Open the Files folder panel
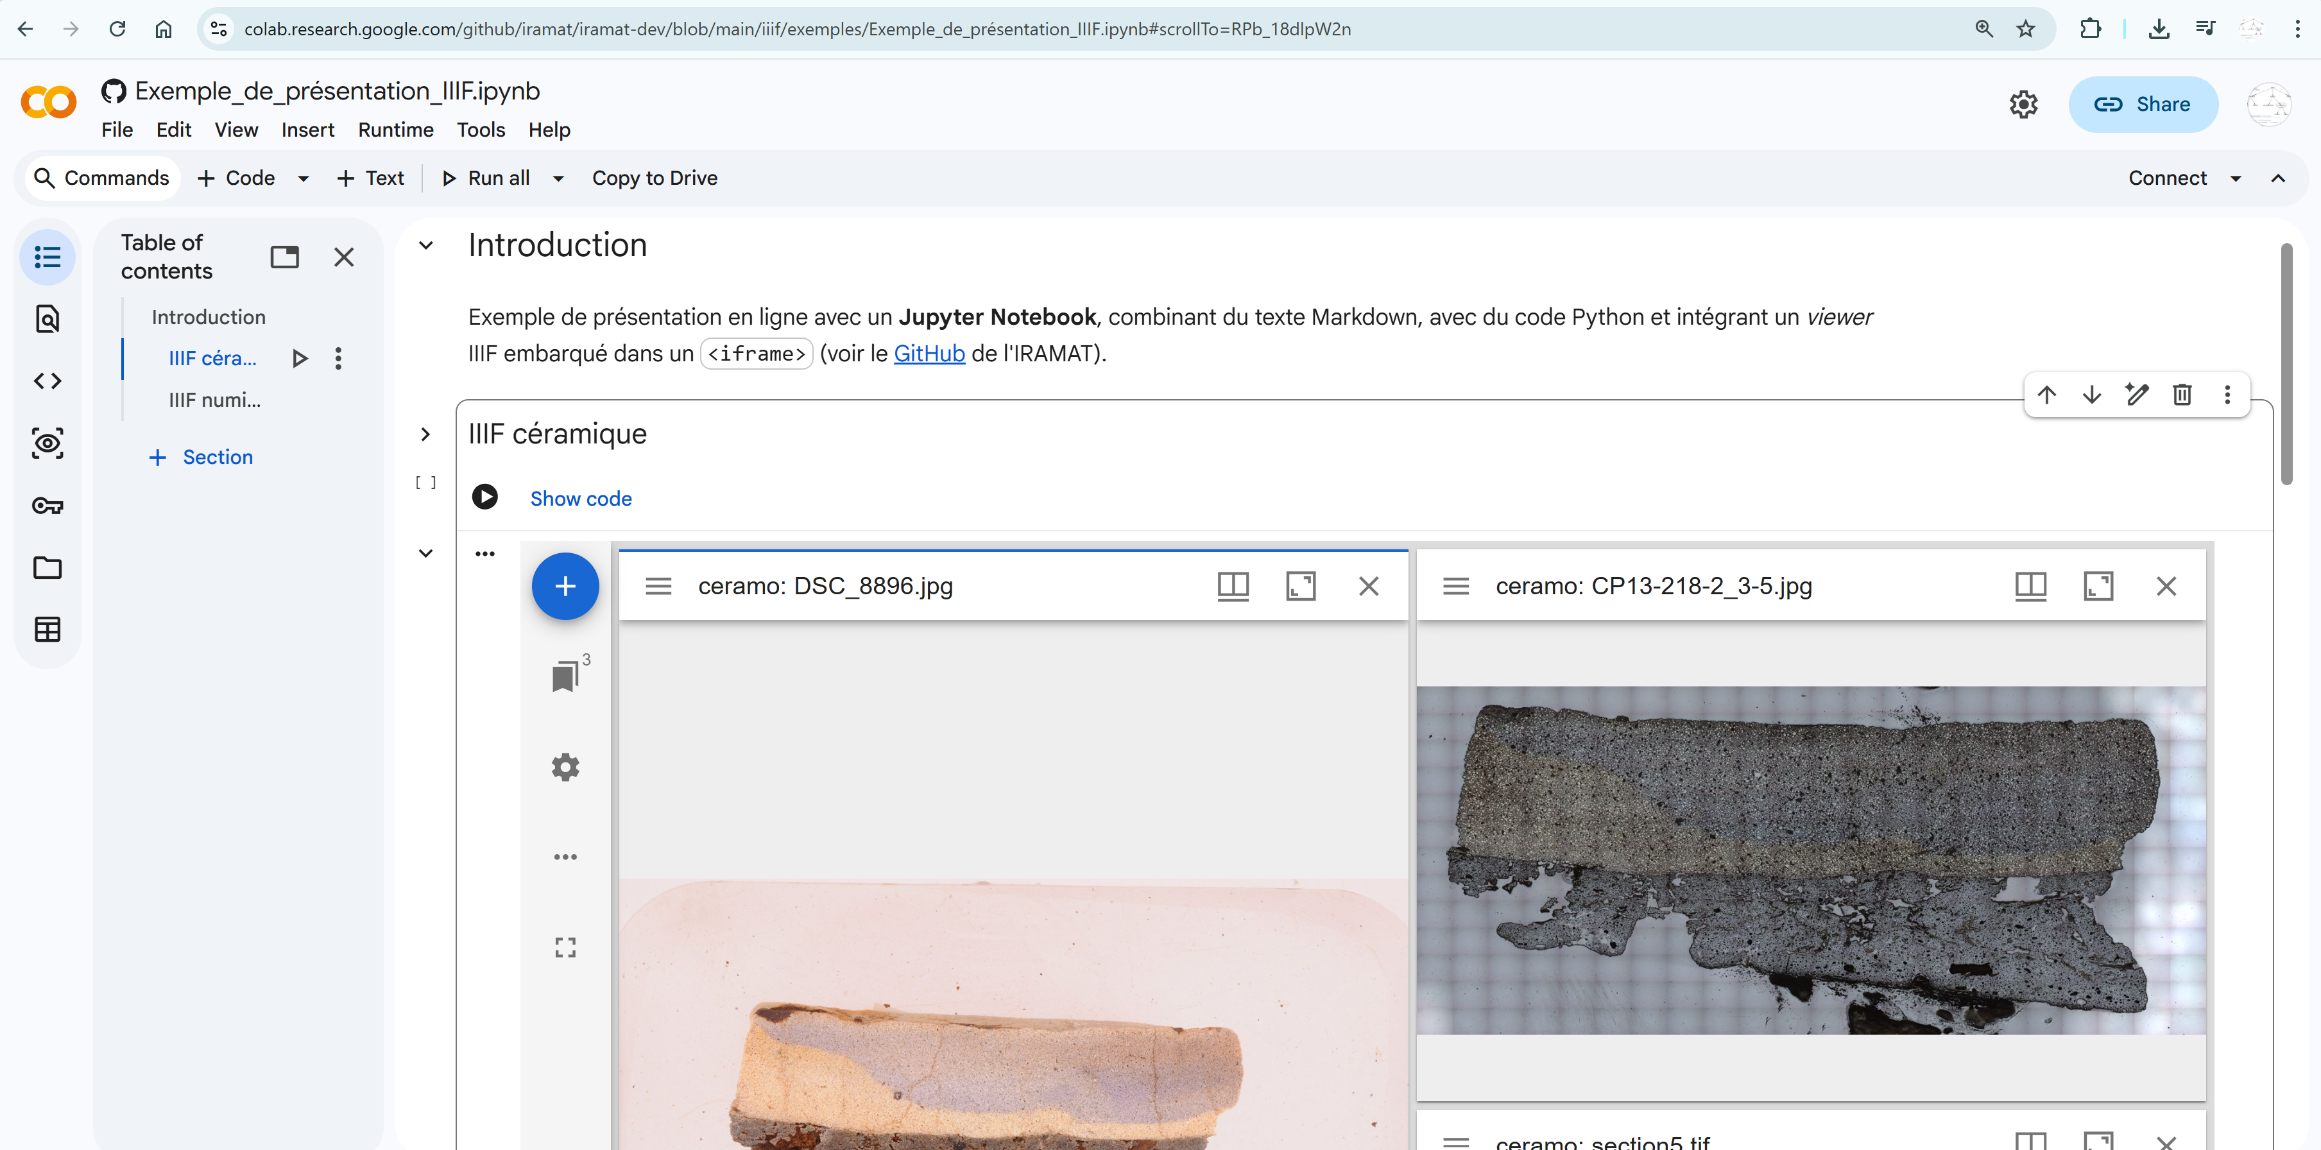Screen dimensions: 2321x1150 (x=47, y=568)
